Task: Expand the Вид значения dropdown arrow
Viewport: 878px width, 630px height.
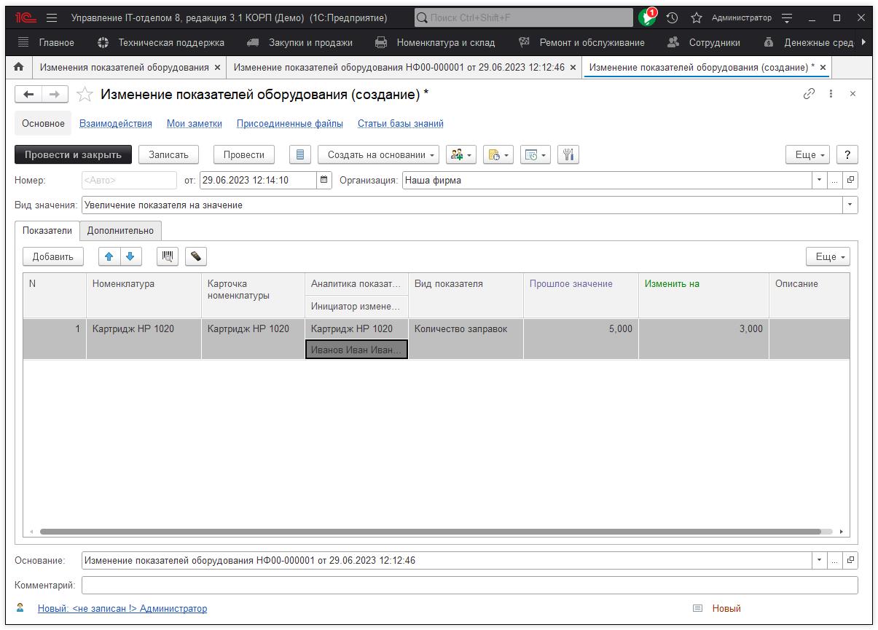Action: pyautogui.click(x=850, y=205)
